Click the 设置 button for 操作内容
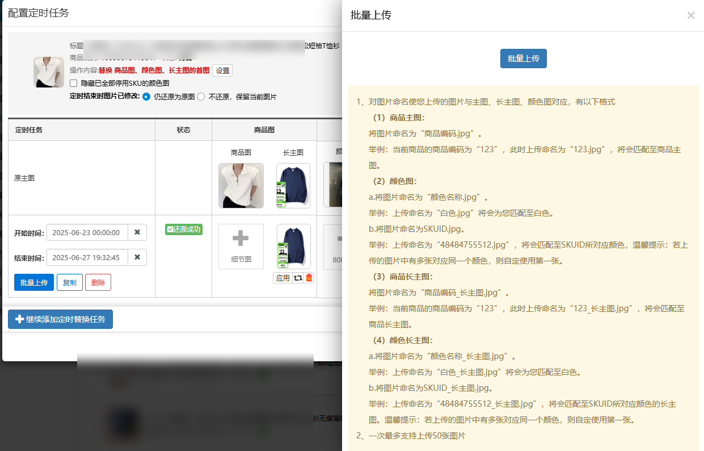Viewport: 704px width, 451px height. [x=222, y=70]
